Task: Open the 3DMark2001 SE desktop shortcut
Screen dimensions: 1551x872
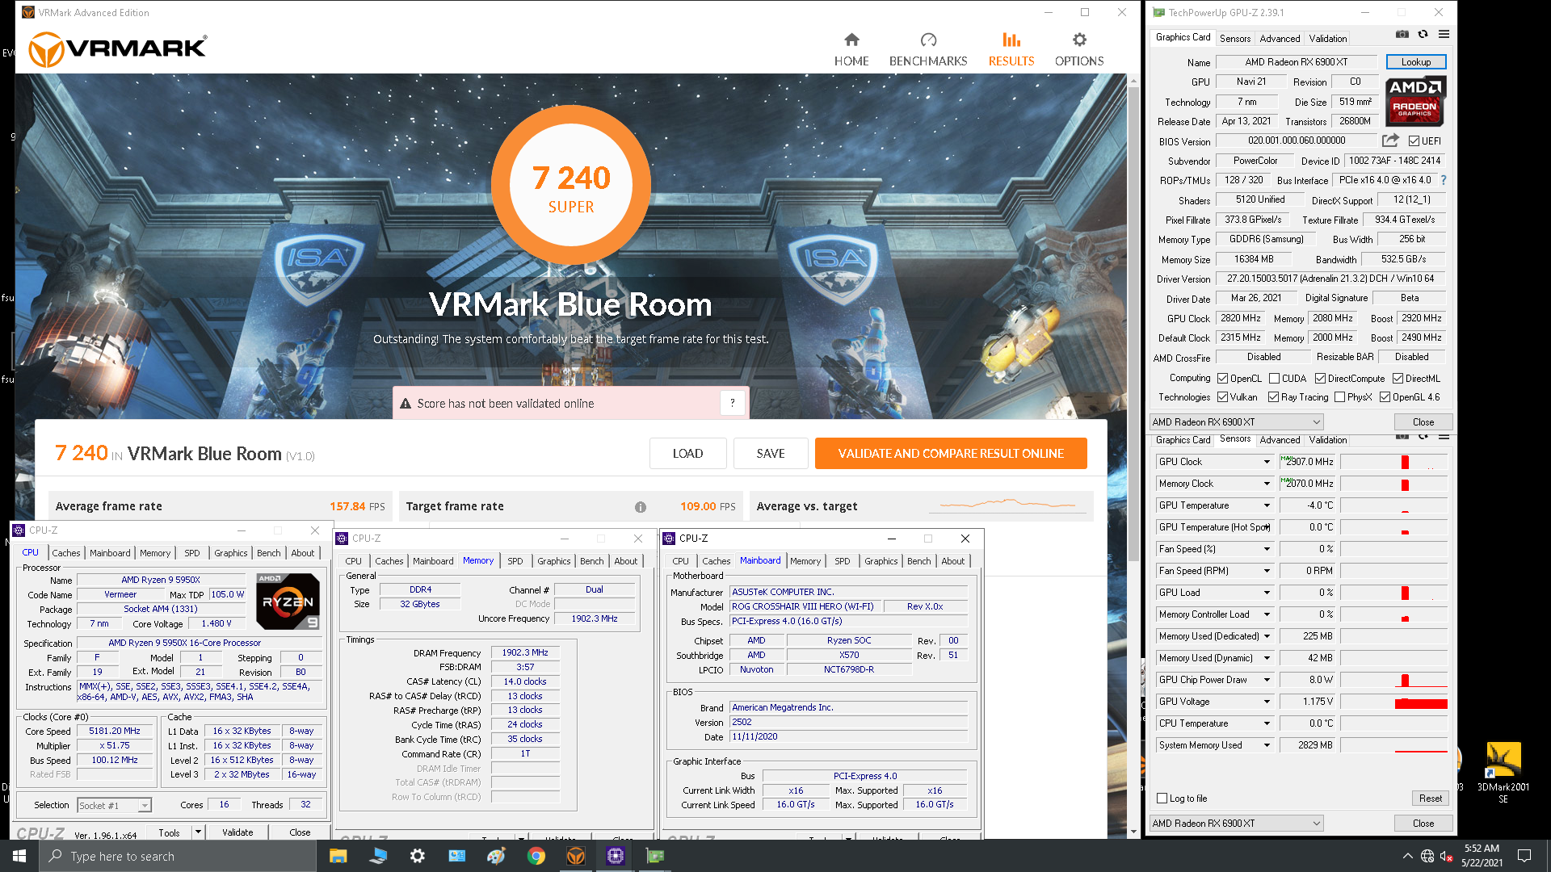Action: pos(1503,772)
